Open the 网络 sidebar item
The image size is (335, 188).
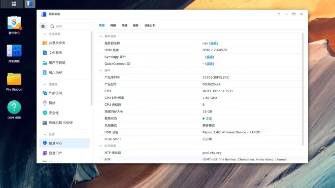click(65, 103)
